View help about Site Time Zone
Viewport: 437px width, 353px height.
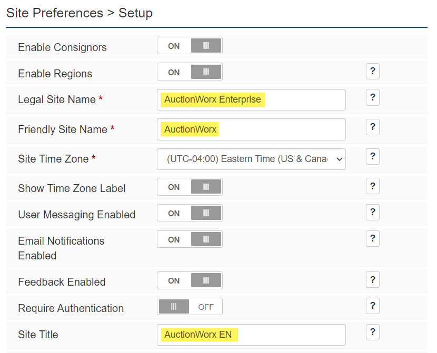click(x=373, y=156)
